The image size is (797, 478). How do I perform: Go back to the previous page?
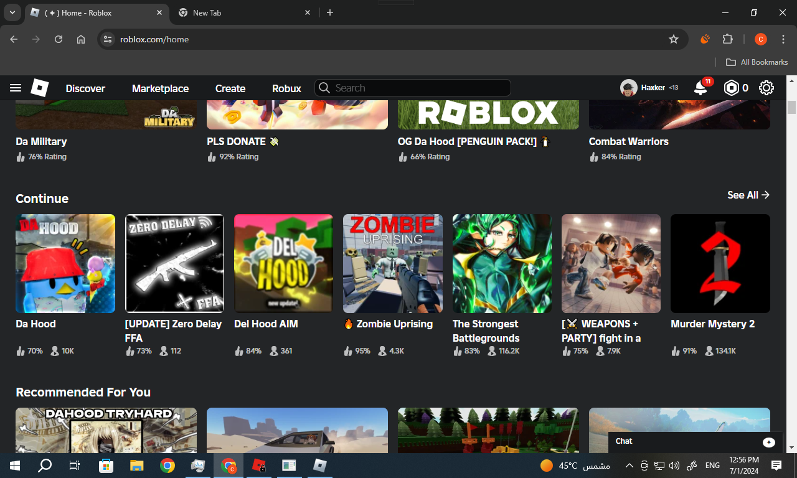(x=14, y=39)
